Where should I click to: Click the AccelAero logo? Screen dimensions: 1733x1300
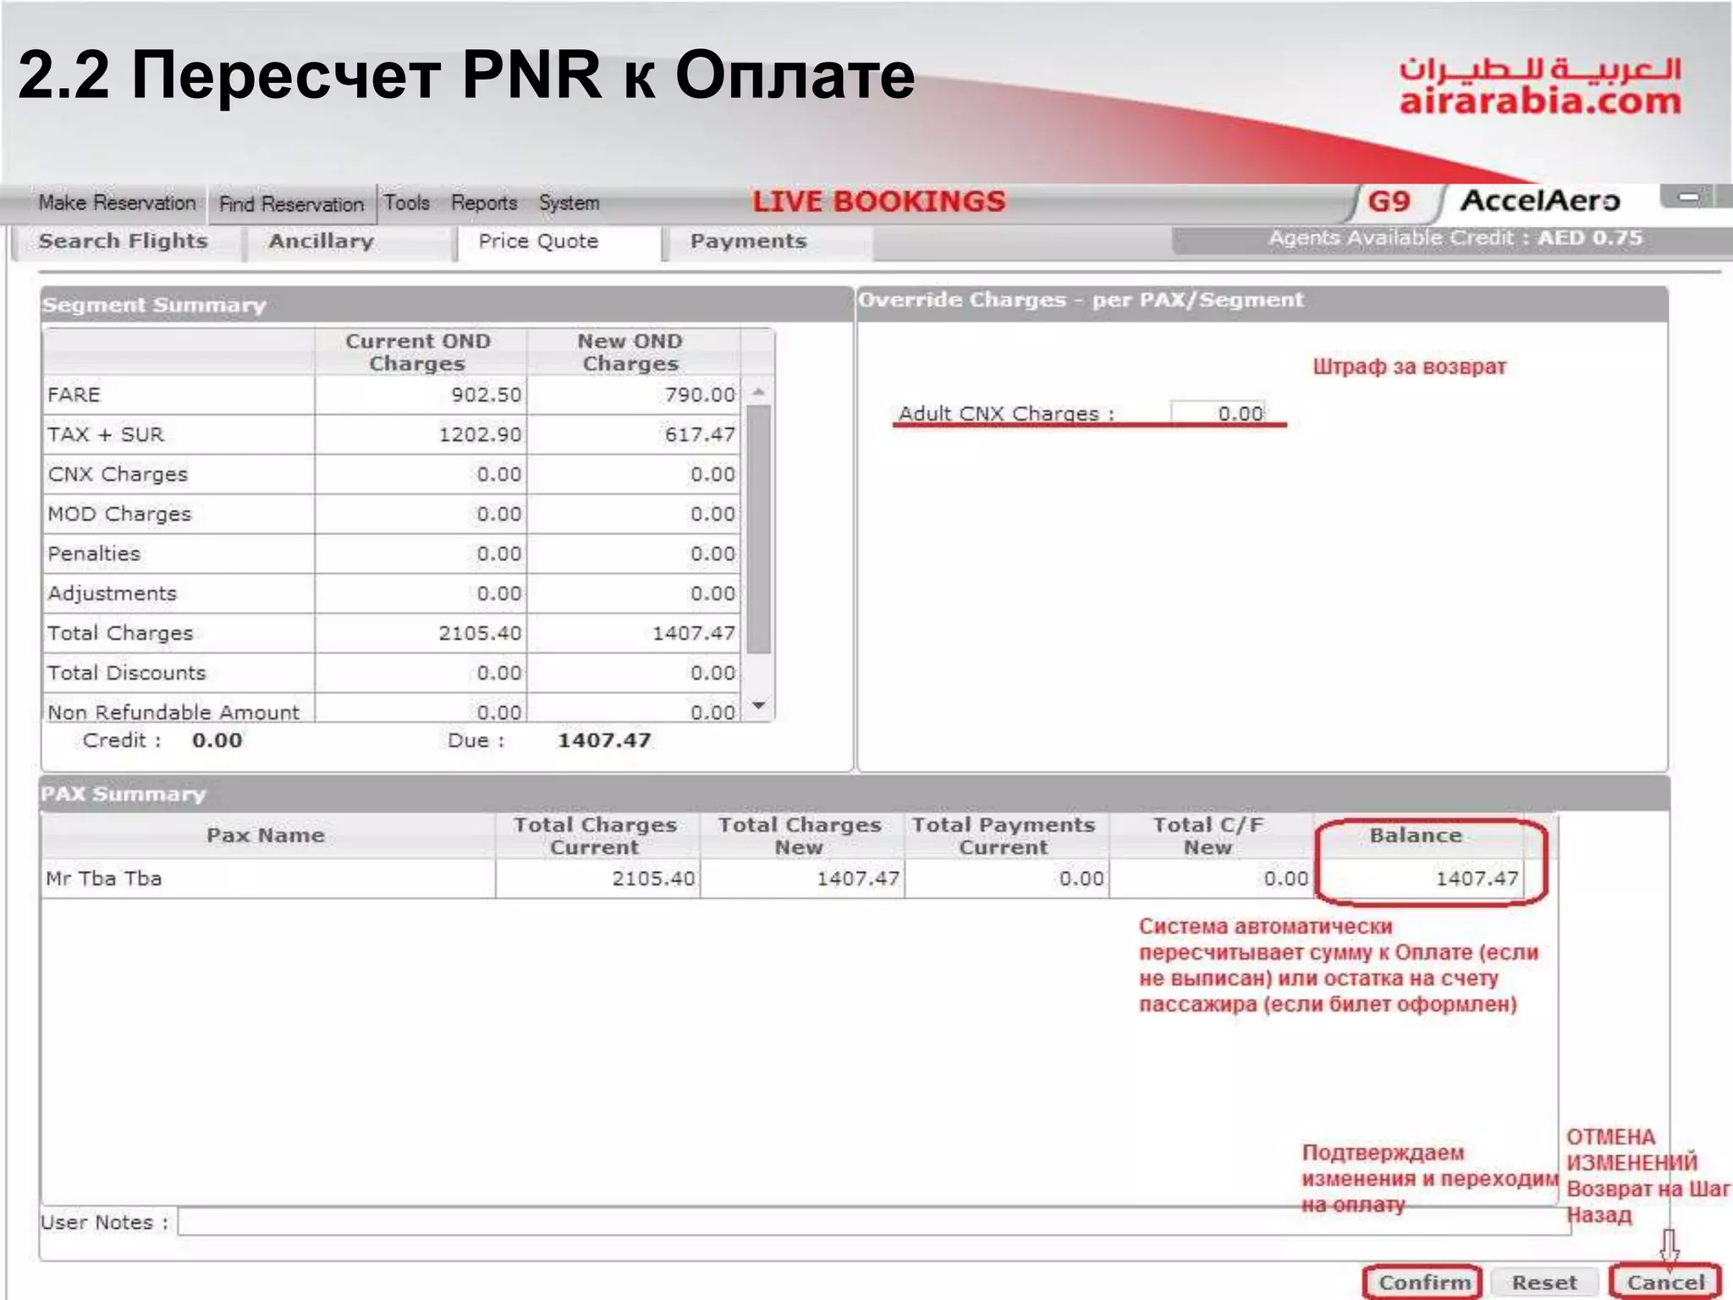pos(1540,201)
